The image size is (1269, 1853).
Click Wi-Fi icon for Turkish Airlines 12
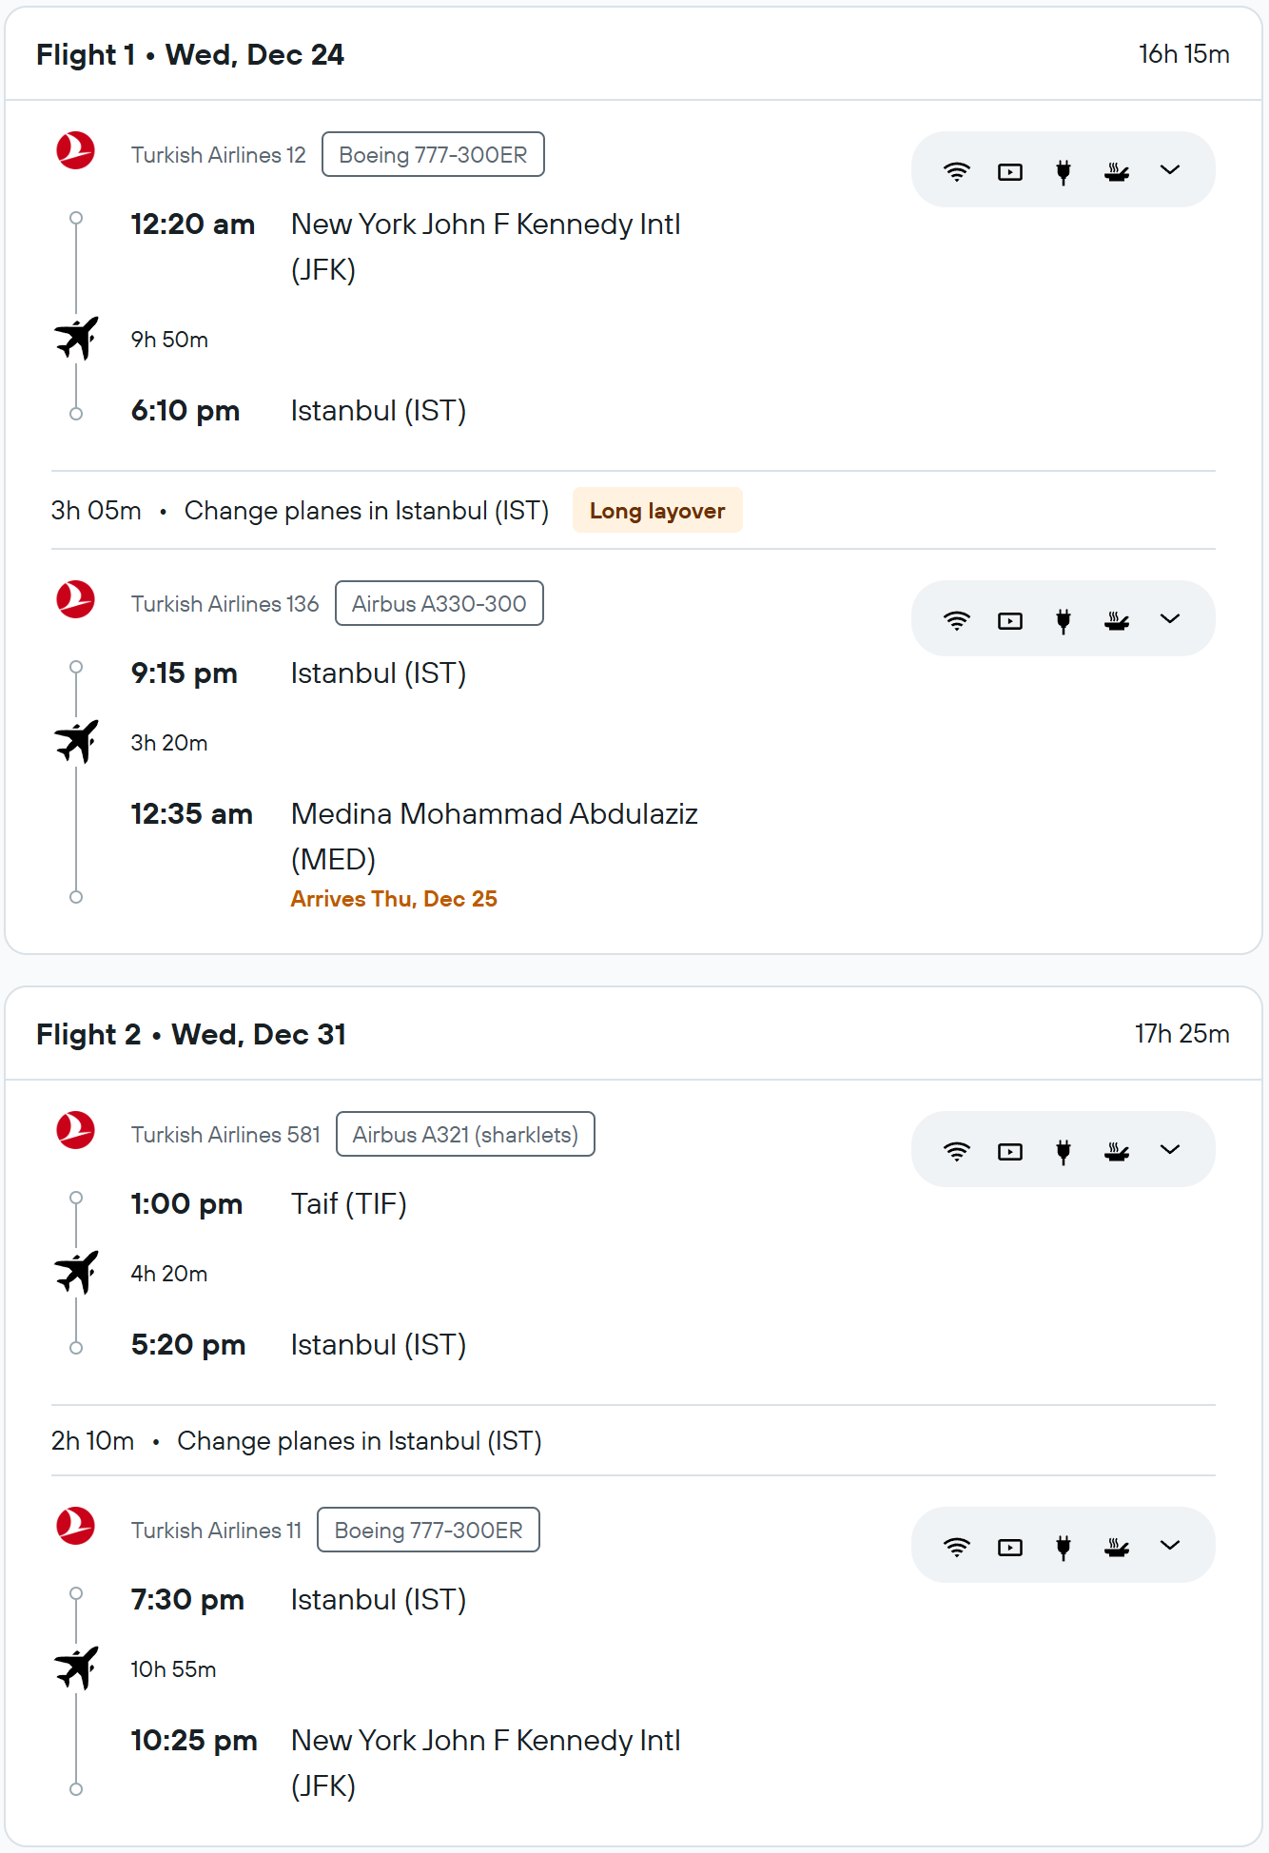click(x=956, y=171)
